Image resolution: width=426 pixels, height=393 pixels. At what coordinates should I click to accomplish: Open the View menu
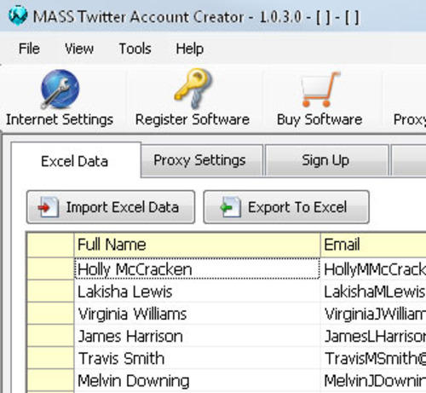pos(79,49)
